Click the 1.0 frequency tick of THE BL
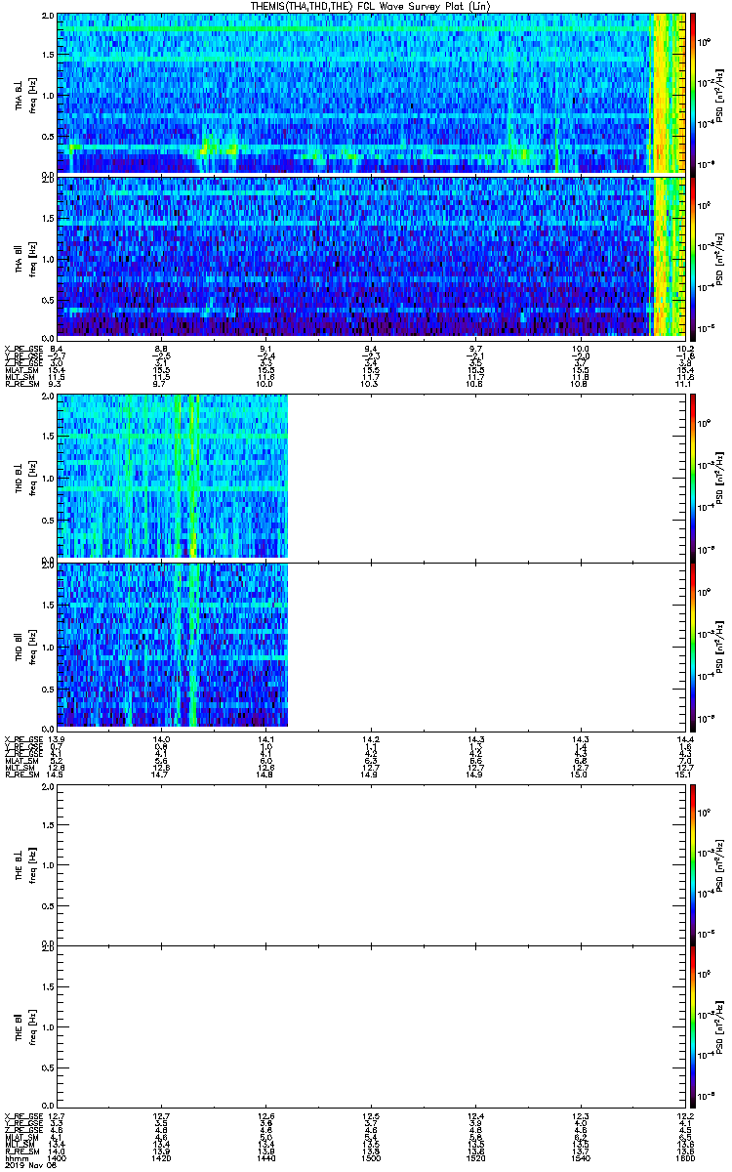The image size is (732, 1172). 48,864
